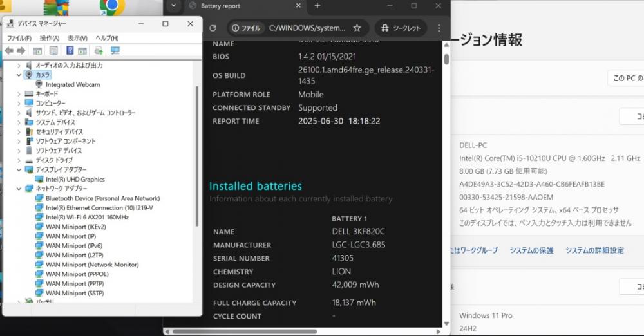Screen dimensions: 644x336
Task: Select WAN Miniport (IPv6) entry
Action: point(74,246)
